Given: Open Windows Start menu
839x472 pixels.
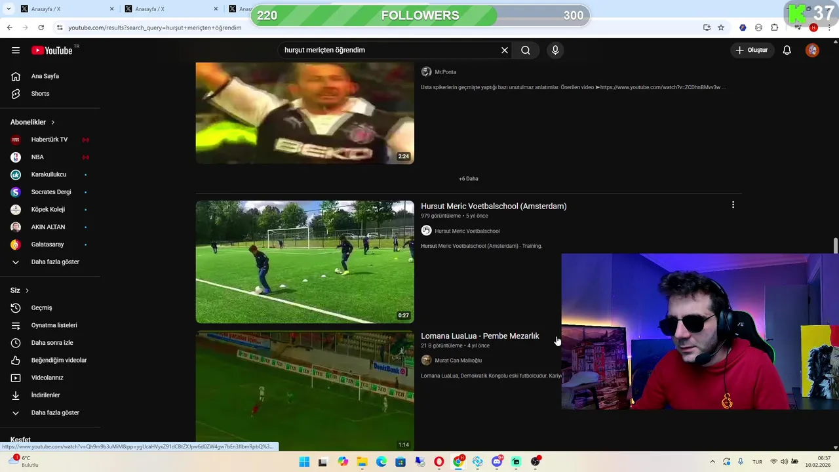Looking at the screenshot, I should pyautogui.click(x=304, y=462).
